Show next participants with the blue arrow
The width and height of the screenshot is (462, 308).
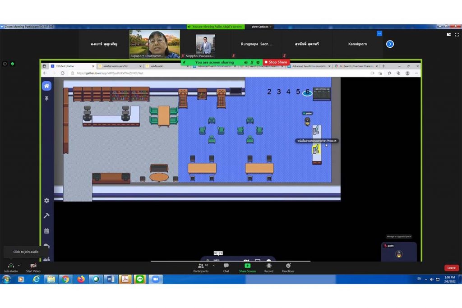click(x=390, y=44)
